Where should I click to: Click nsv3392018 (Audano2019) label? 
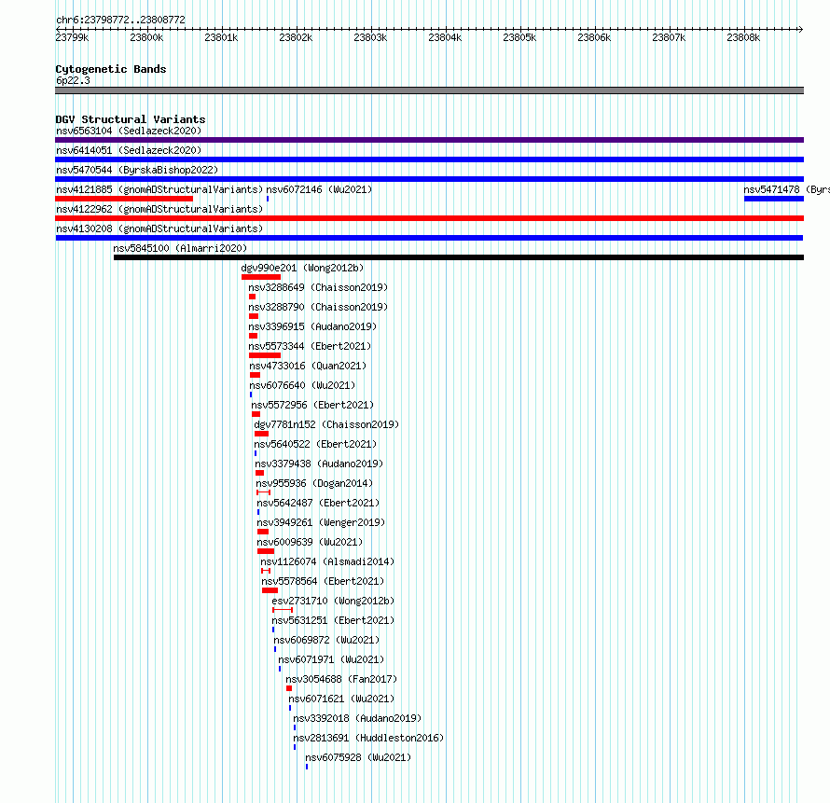tap(357, 718)
